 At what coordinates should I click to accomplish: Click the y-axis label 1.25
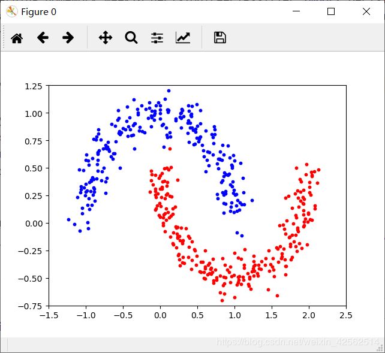[34, 86]
